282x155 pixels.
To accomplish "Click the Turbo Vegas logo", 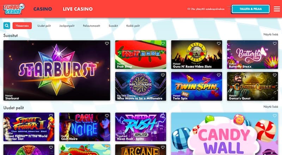I will coord(14,9).
